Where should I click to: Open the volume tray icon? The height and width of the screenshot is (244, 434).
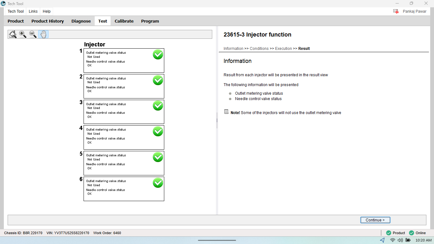pos(400,240)
